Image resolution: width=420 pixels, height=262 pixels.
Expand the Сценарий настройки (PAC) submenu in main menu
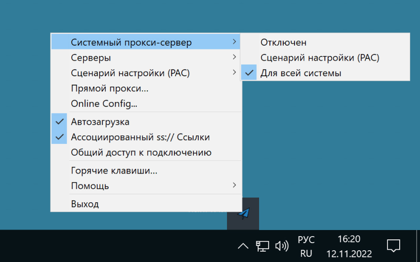(x=146, y=72)
